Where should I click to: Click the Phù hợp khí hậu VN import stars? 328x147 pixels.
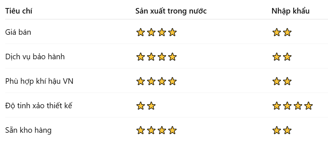pos(282,82)
